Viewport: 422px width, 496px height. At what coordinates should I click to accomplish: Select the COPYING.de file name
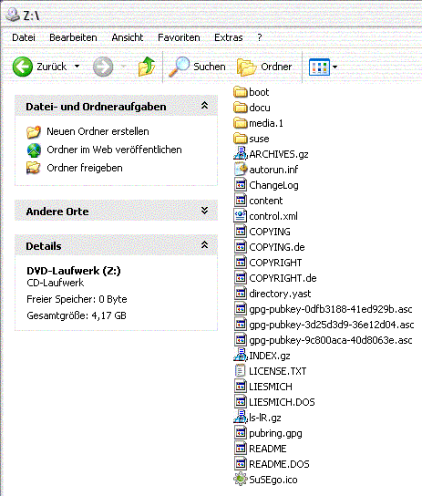(x=277, y=247)
